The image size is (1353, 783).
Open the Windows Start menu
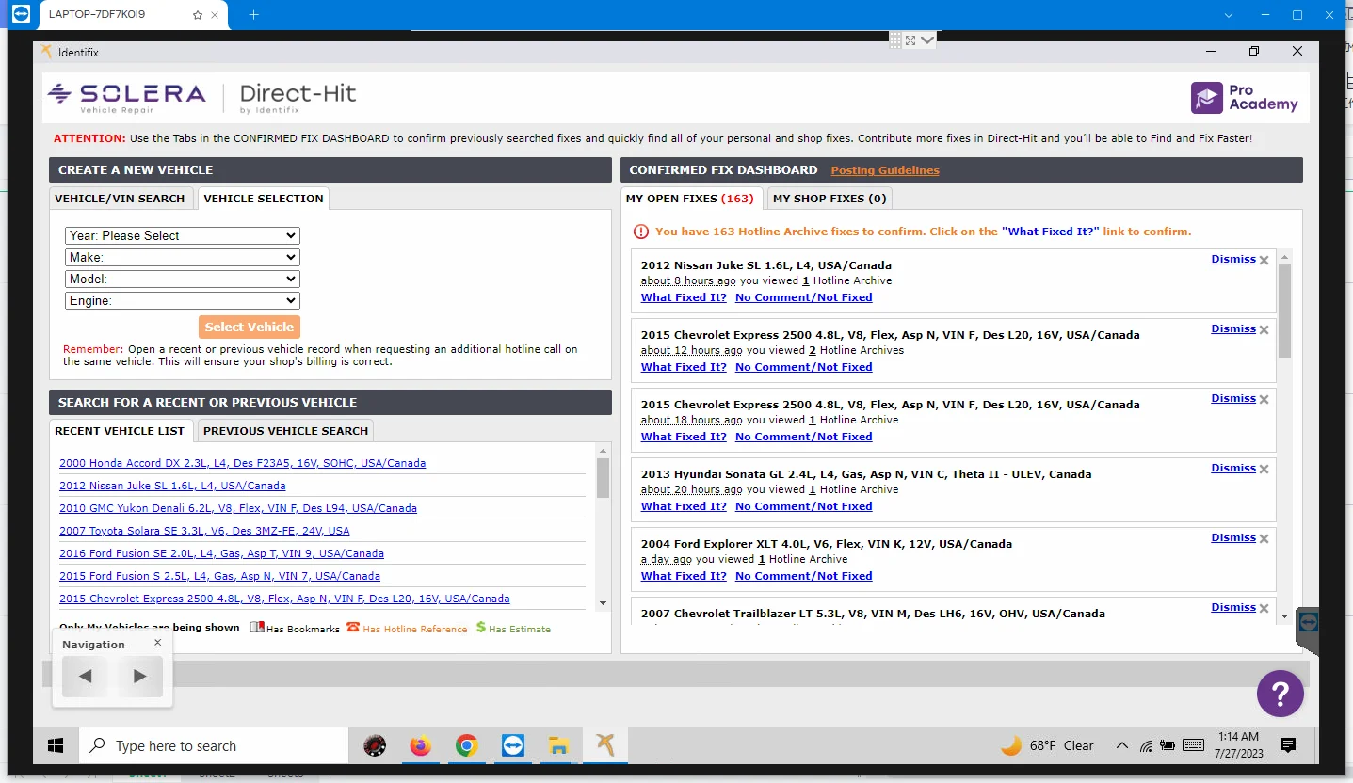click(56, 745)
